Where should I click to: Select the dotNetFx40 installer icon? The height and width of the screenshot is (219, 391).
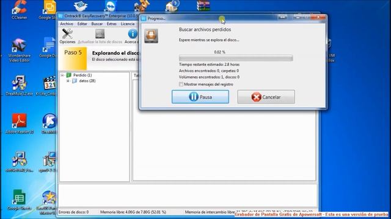click(x=19, y=159)
